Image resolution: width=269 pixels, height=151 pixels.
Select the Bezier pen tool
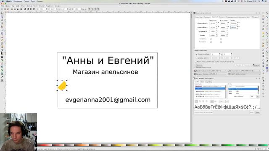2,50
